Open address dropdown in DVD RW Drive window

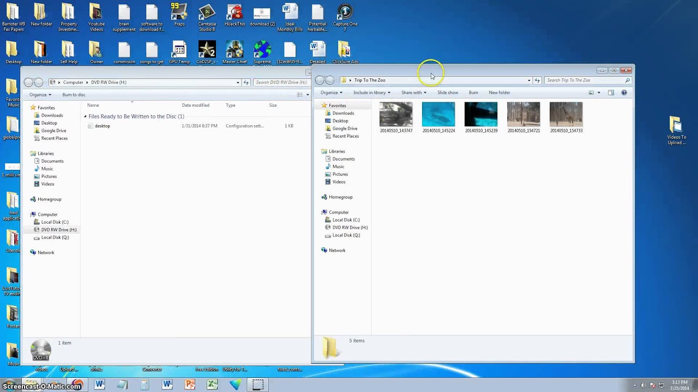click(238, 82)
